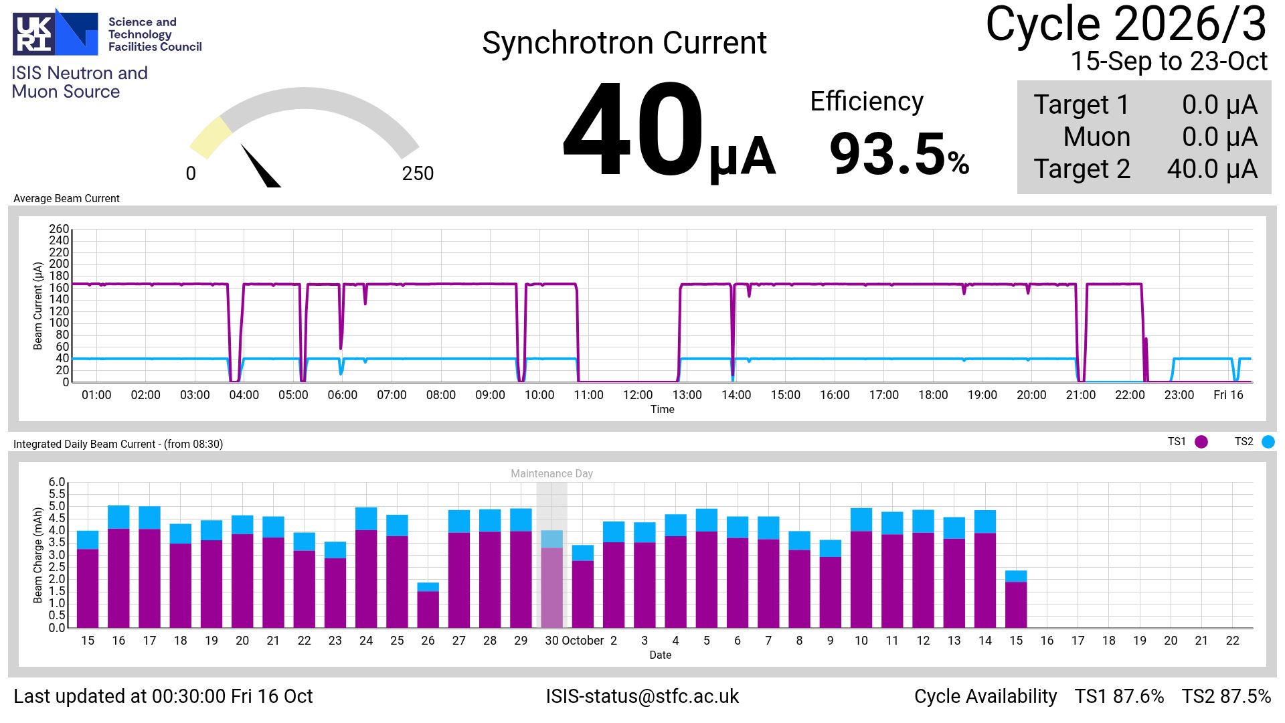This screenshot has width=1285, height=723.
Task: Click the 'ISIS Neutron and Muon Source' title
Action: 80,82
